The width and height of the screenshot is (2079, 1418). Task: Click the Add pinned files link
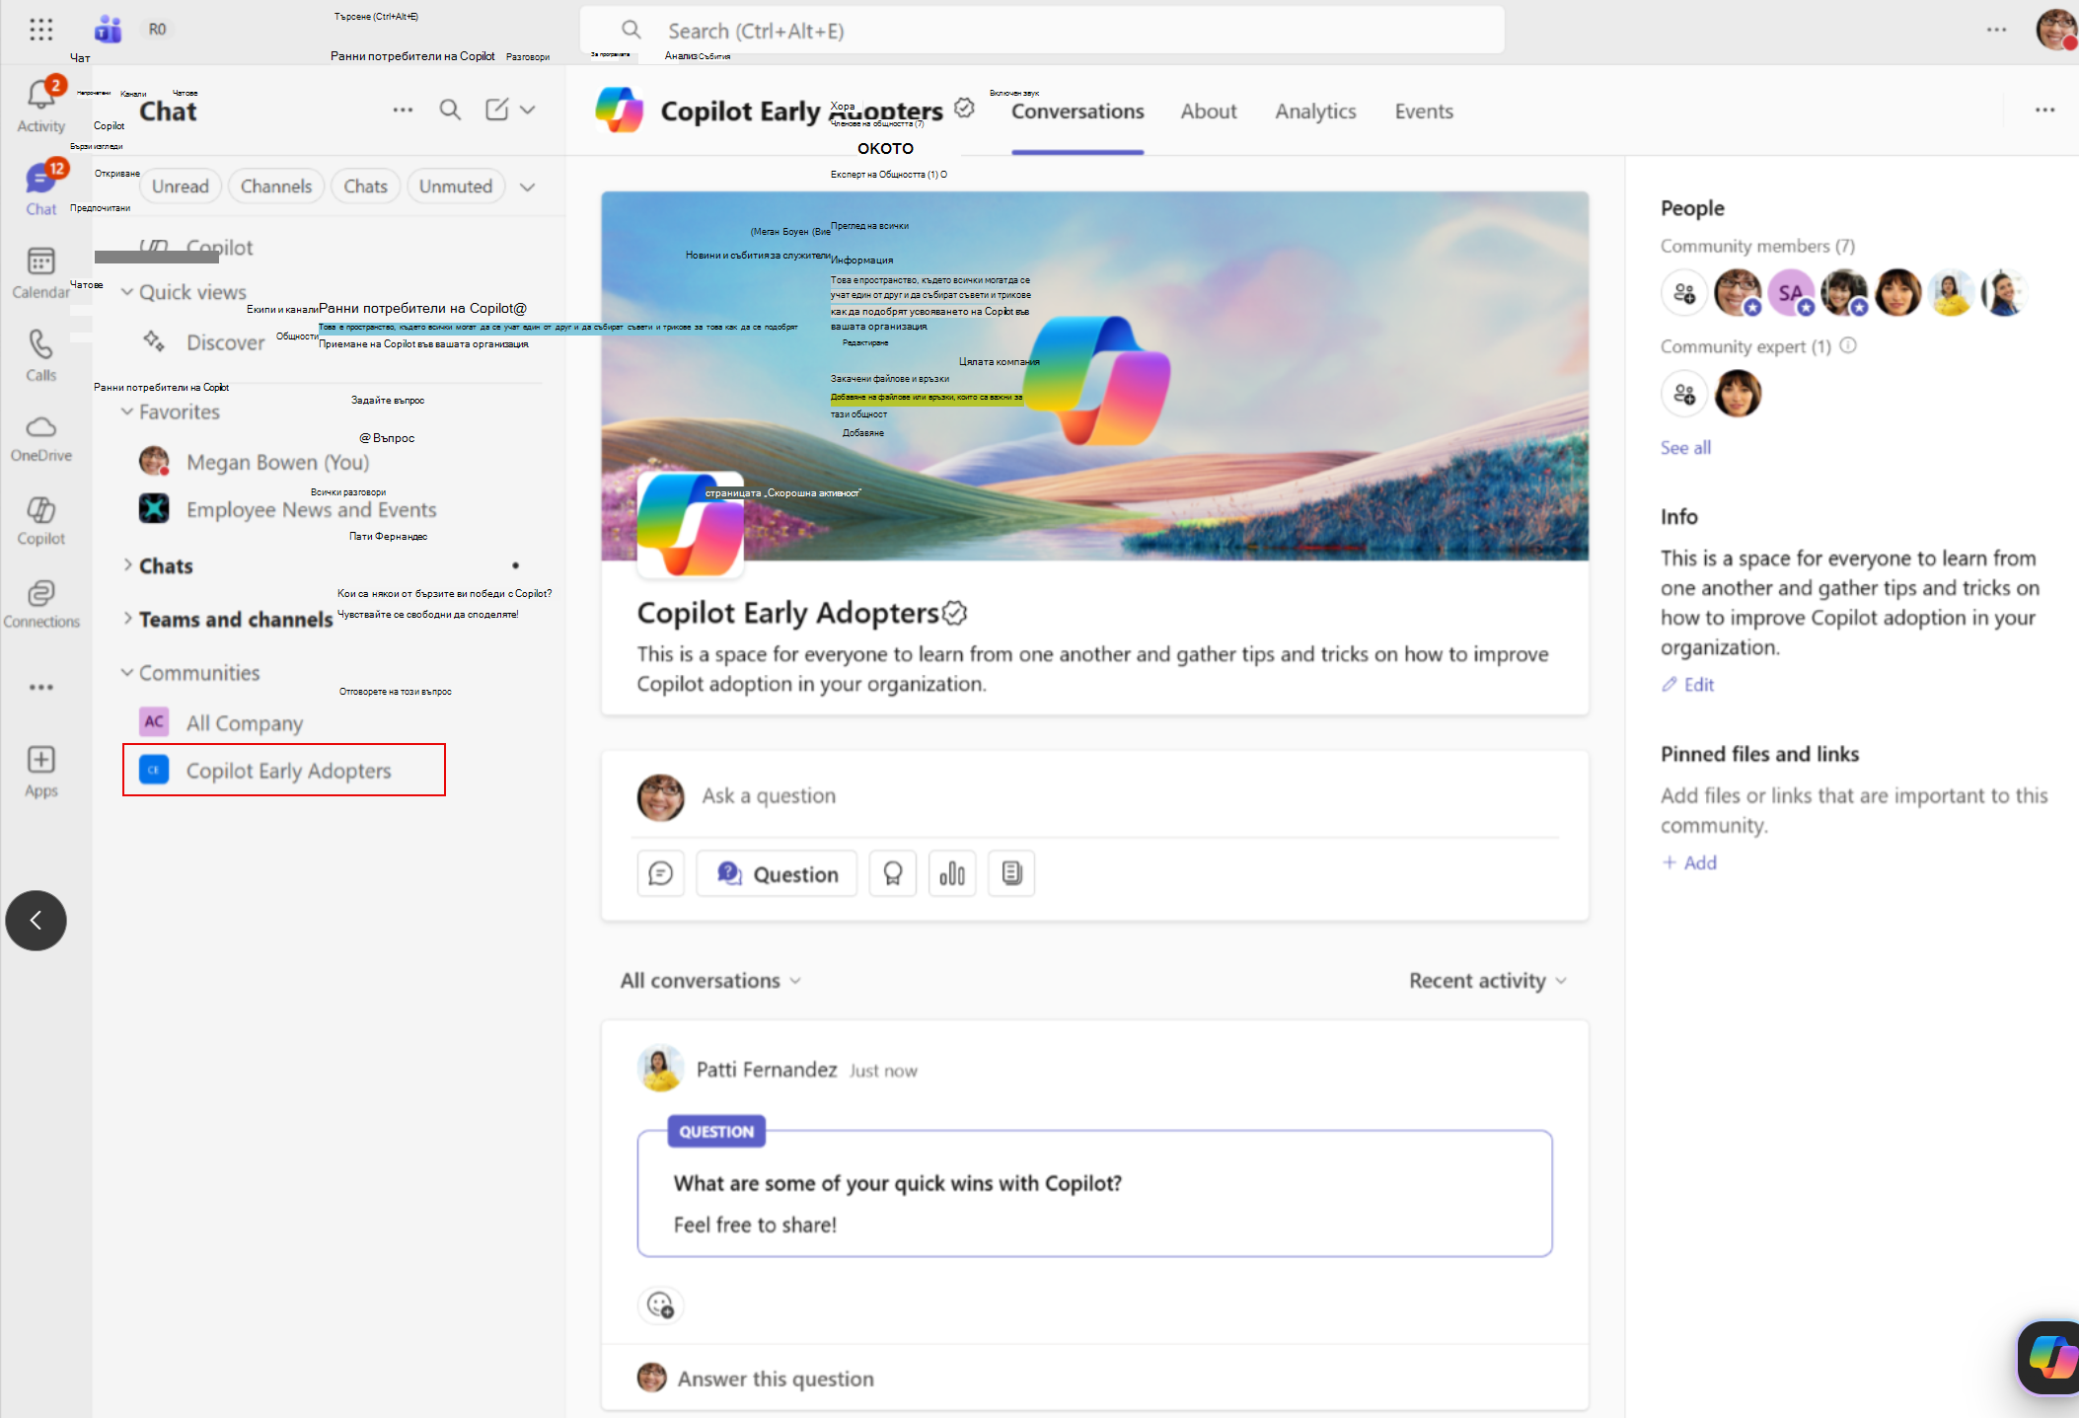coord(1689,862)
